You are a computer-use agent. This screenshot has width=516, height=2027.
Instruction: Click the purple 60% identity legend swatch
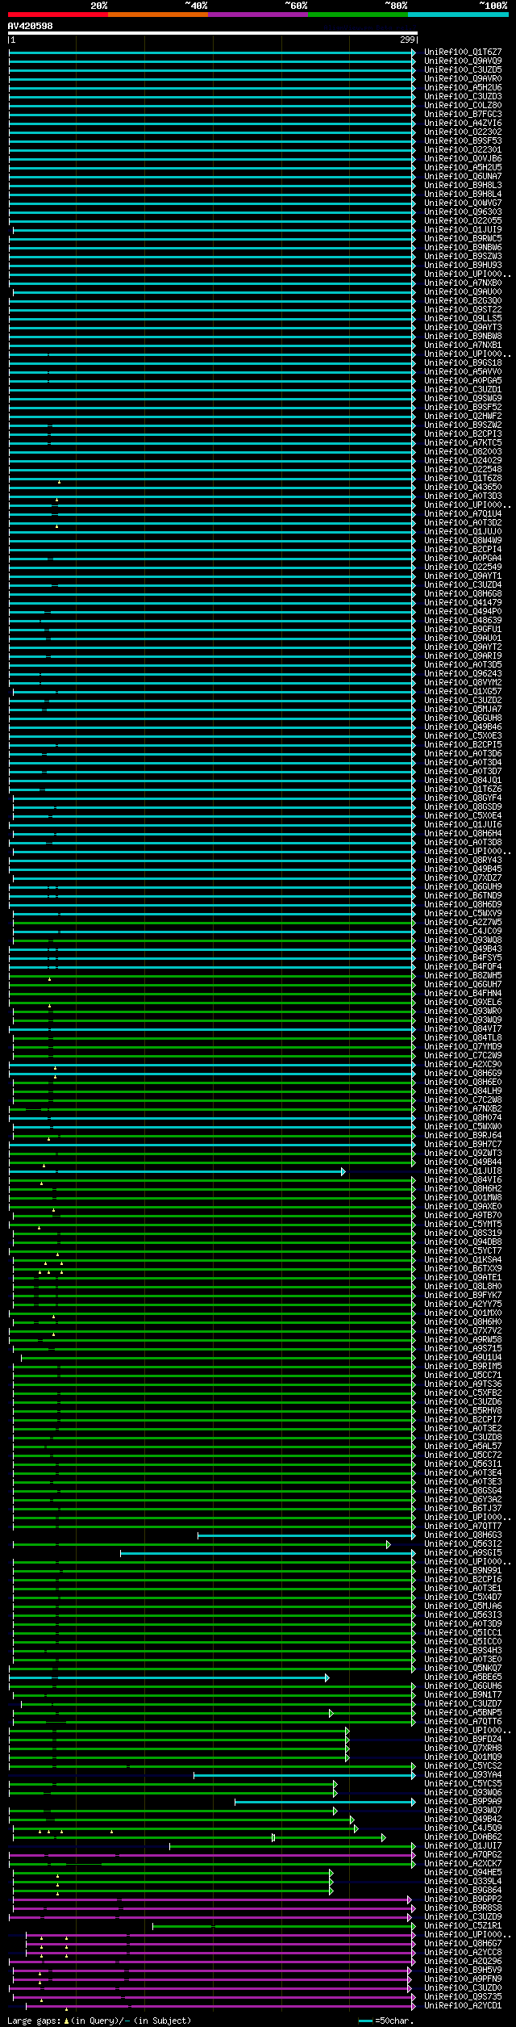257,15
